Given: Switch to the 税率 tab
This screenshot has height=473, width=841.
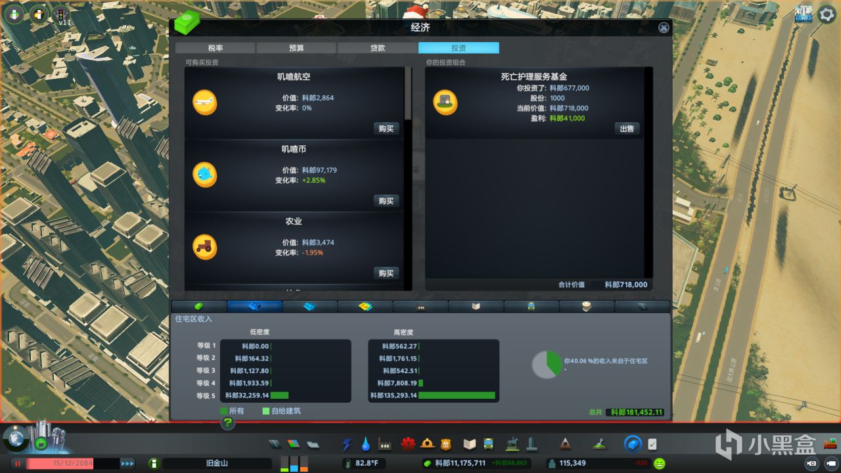Looking at the screenshot, I should 215,48.
